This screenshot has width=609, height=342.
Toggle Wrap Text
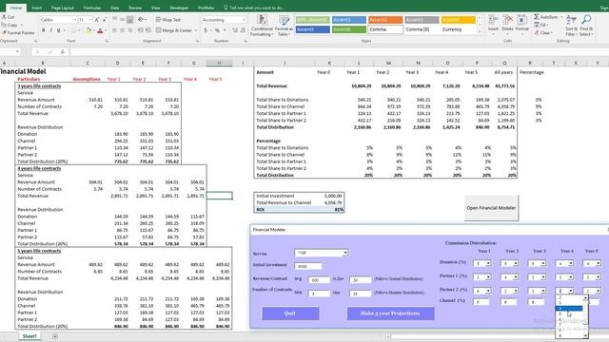point(168,19)
